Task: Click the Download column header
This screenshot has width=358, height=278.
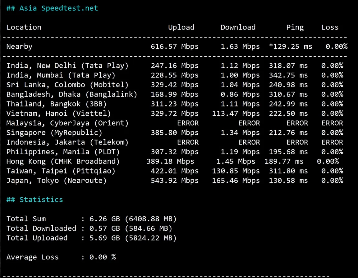Action: point(238,27)
